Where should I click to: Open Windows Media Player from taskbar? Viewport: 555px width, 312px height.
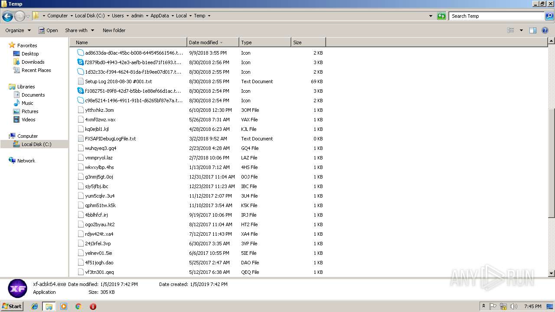tap(64, 306)
